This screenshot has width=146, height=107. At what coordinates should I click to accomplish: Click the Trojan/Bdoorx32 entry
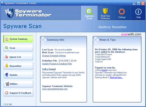(x=102, y=57)
